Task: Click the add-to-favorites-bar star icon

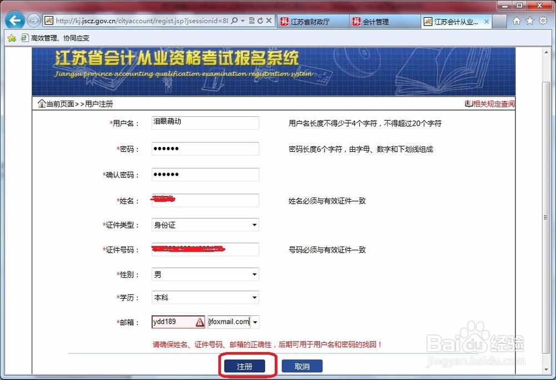Action: click(12, 38)
